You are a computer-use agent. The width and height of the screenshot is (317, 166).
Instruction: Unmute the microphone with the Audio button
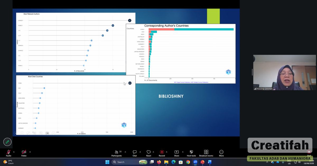tap(8, 153)
